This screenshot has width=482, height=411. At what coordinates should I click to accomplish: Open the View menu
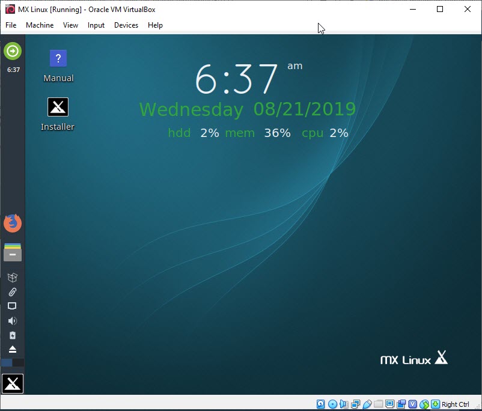coord(70,25)
